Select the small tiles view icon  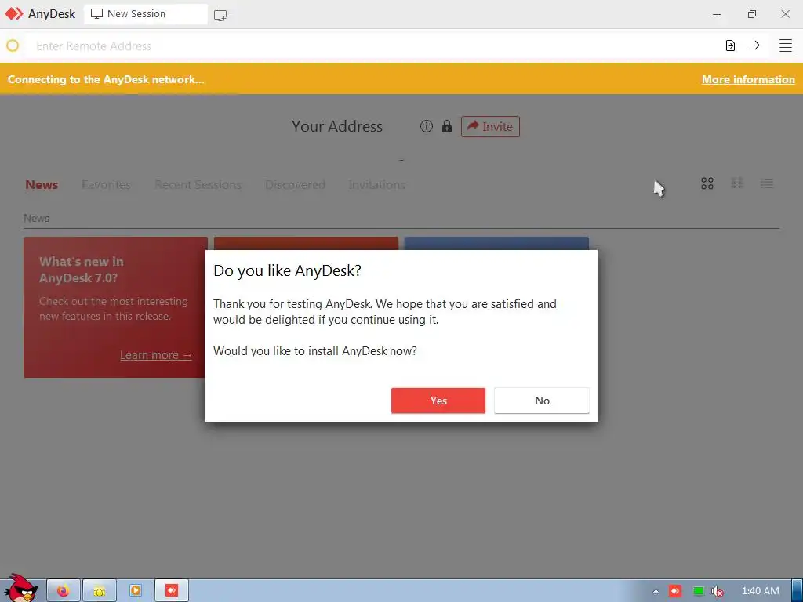pyautogui.click(x=737, y=183)
